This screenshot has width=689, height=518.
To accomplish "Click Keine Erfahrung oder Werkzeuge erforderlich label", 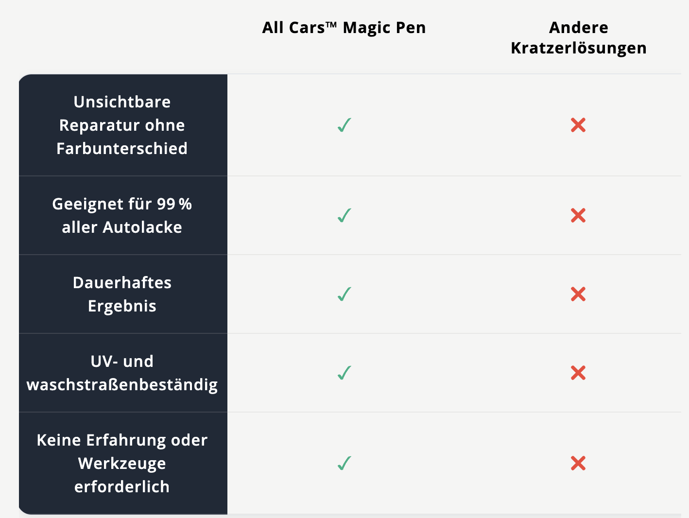I will coord(122,463).
